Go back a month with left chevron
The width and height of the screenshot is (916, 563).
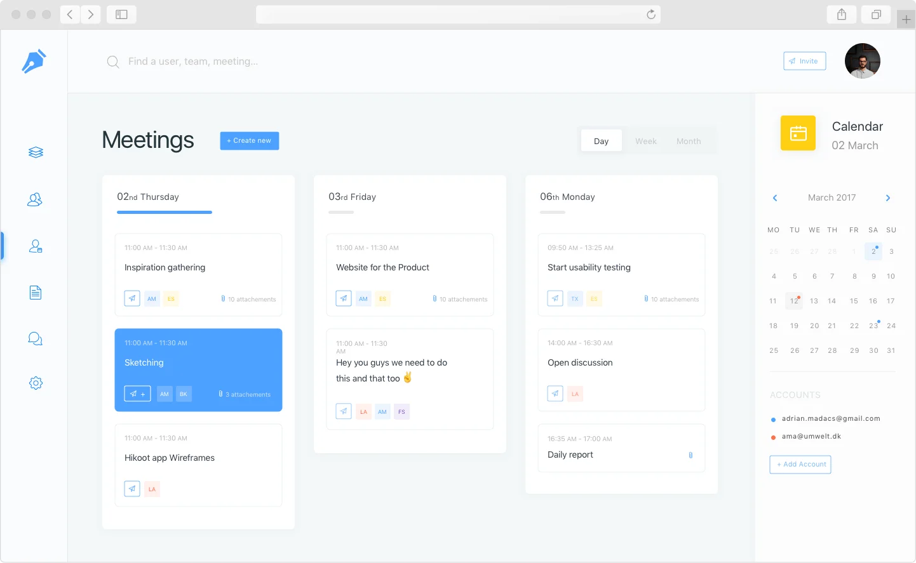tap(774, 197)
